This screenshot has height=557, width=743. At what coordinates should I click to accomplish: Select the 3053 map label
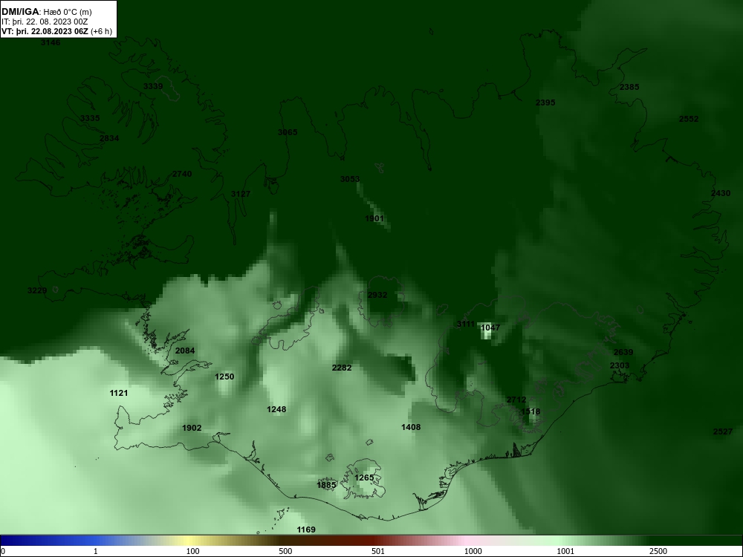(x=350, y=179)
